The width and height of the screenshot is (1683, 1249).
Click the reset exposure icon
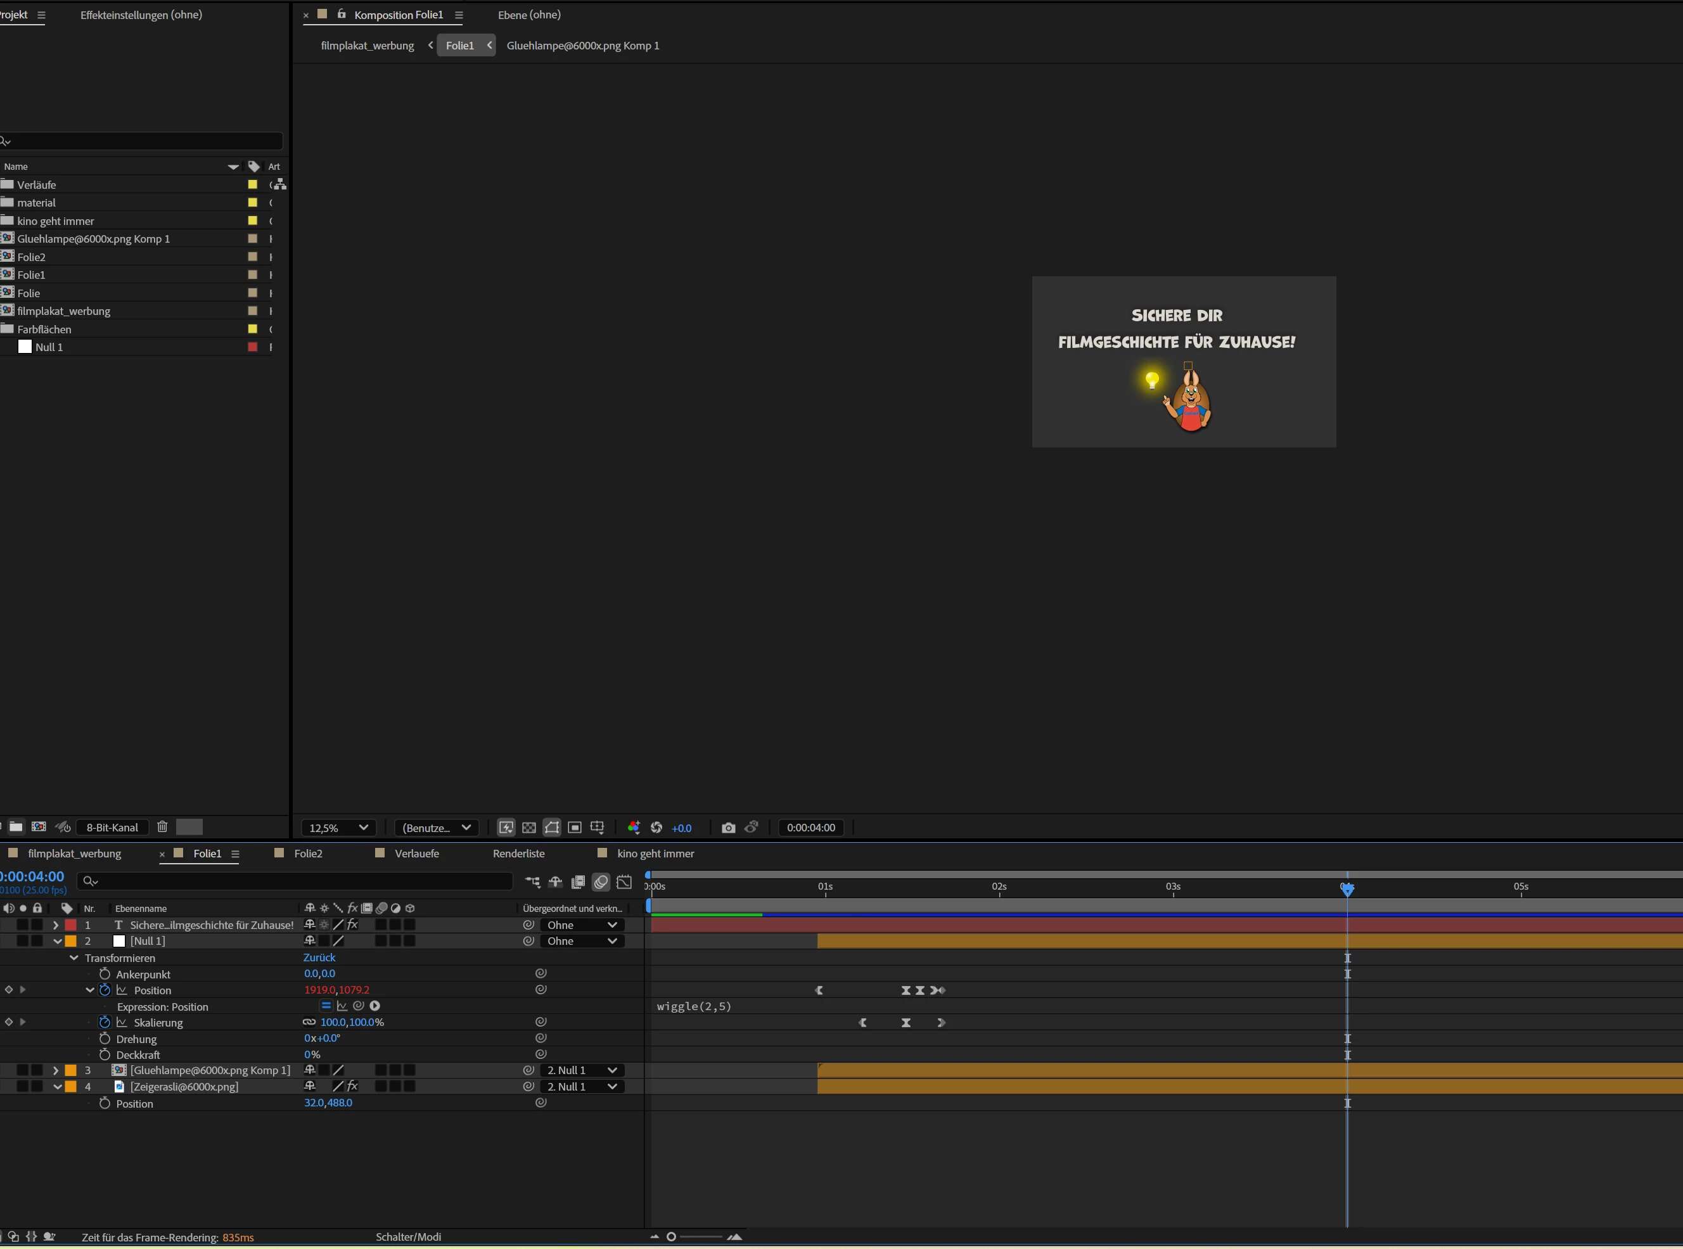pyautogui.click(x=656, y=828)
